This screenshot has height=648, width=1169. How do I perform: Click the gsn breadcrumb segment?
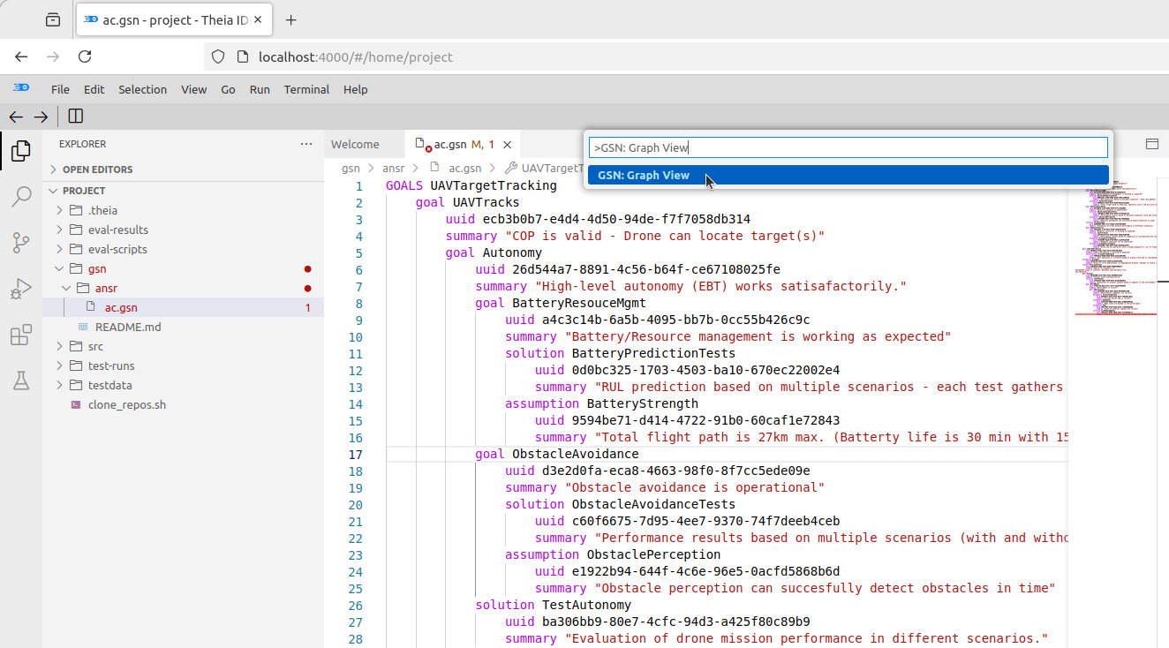pos(351,168)
